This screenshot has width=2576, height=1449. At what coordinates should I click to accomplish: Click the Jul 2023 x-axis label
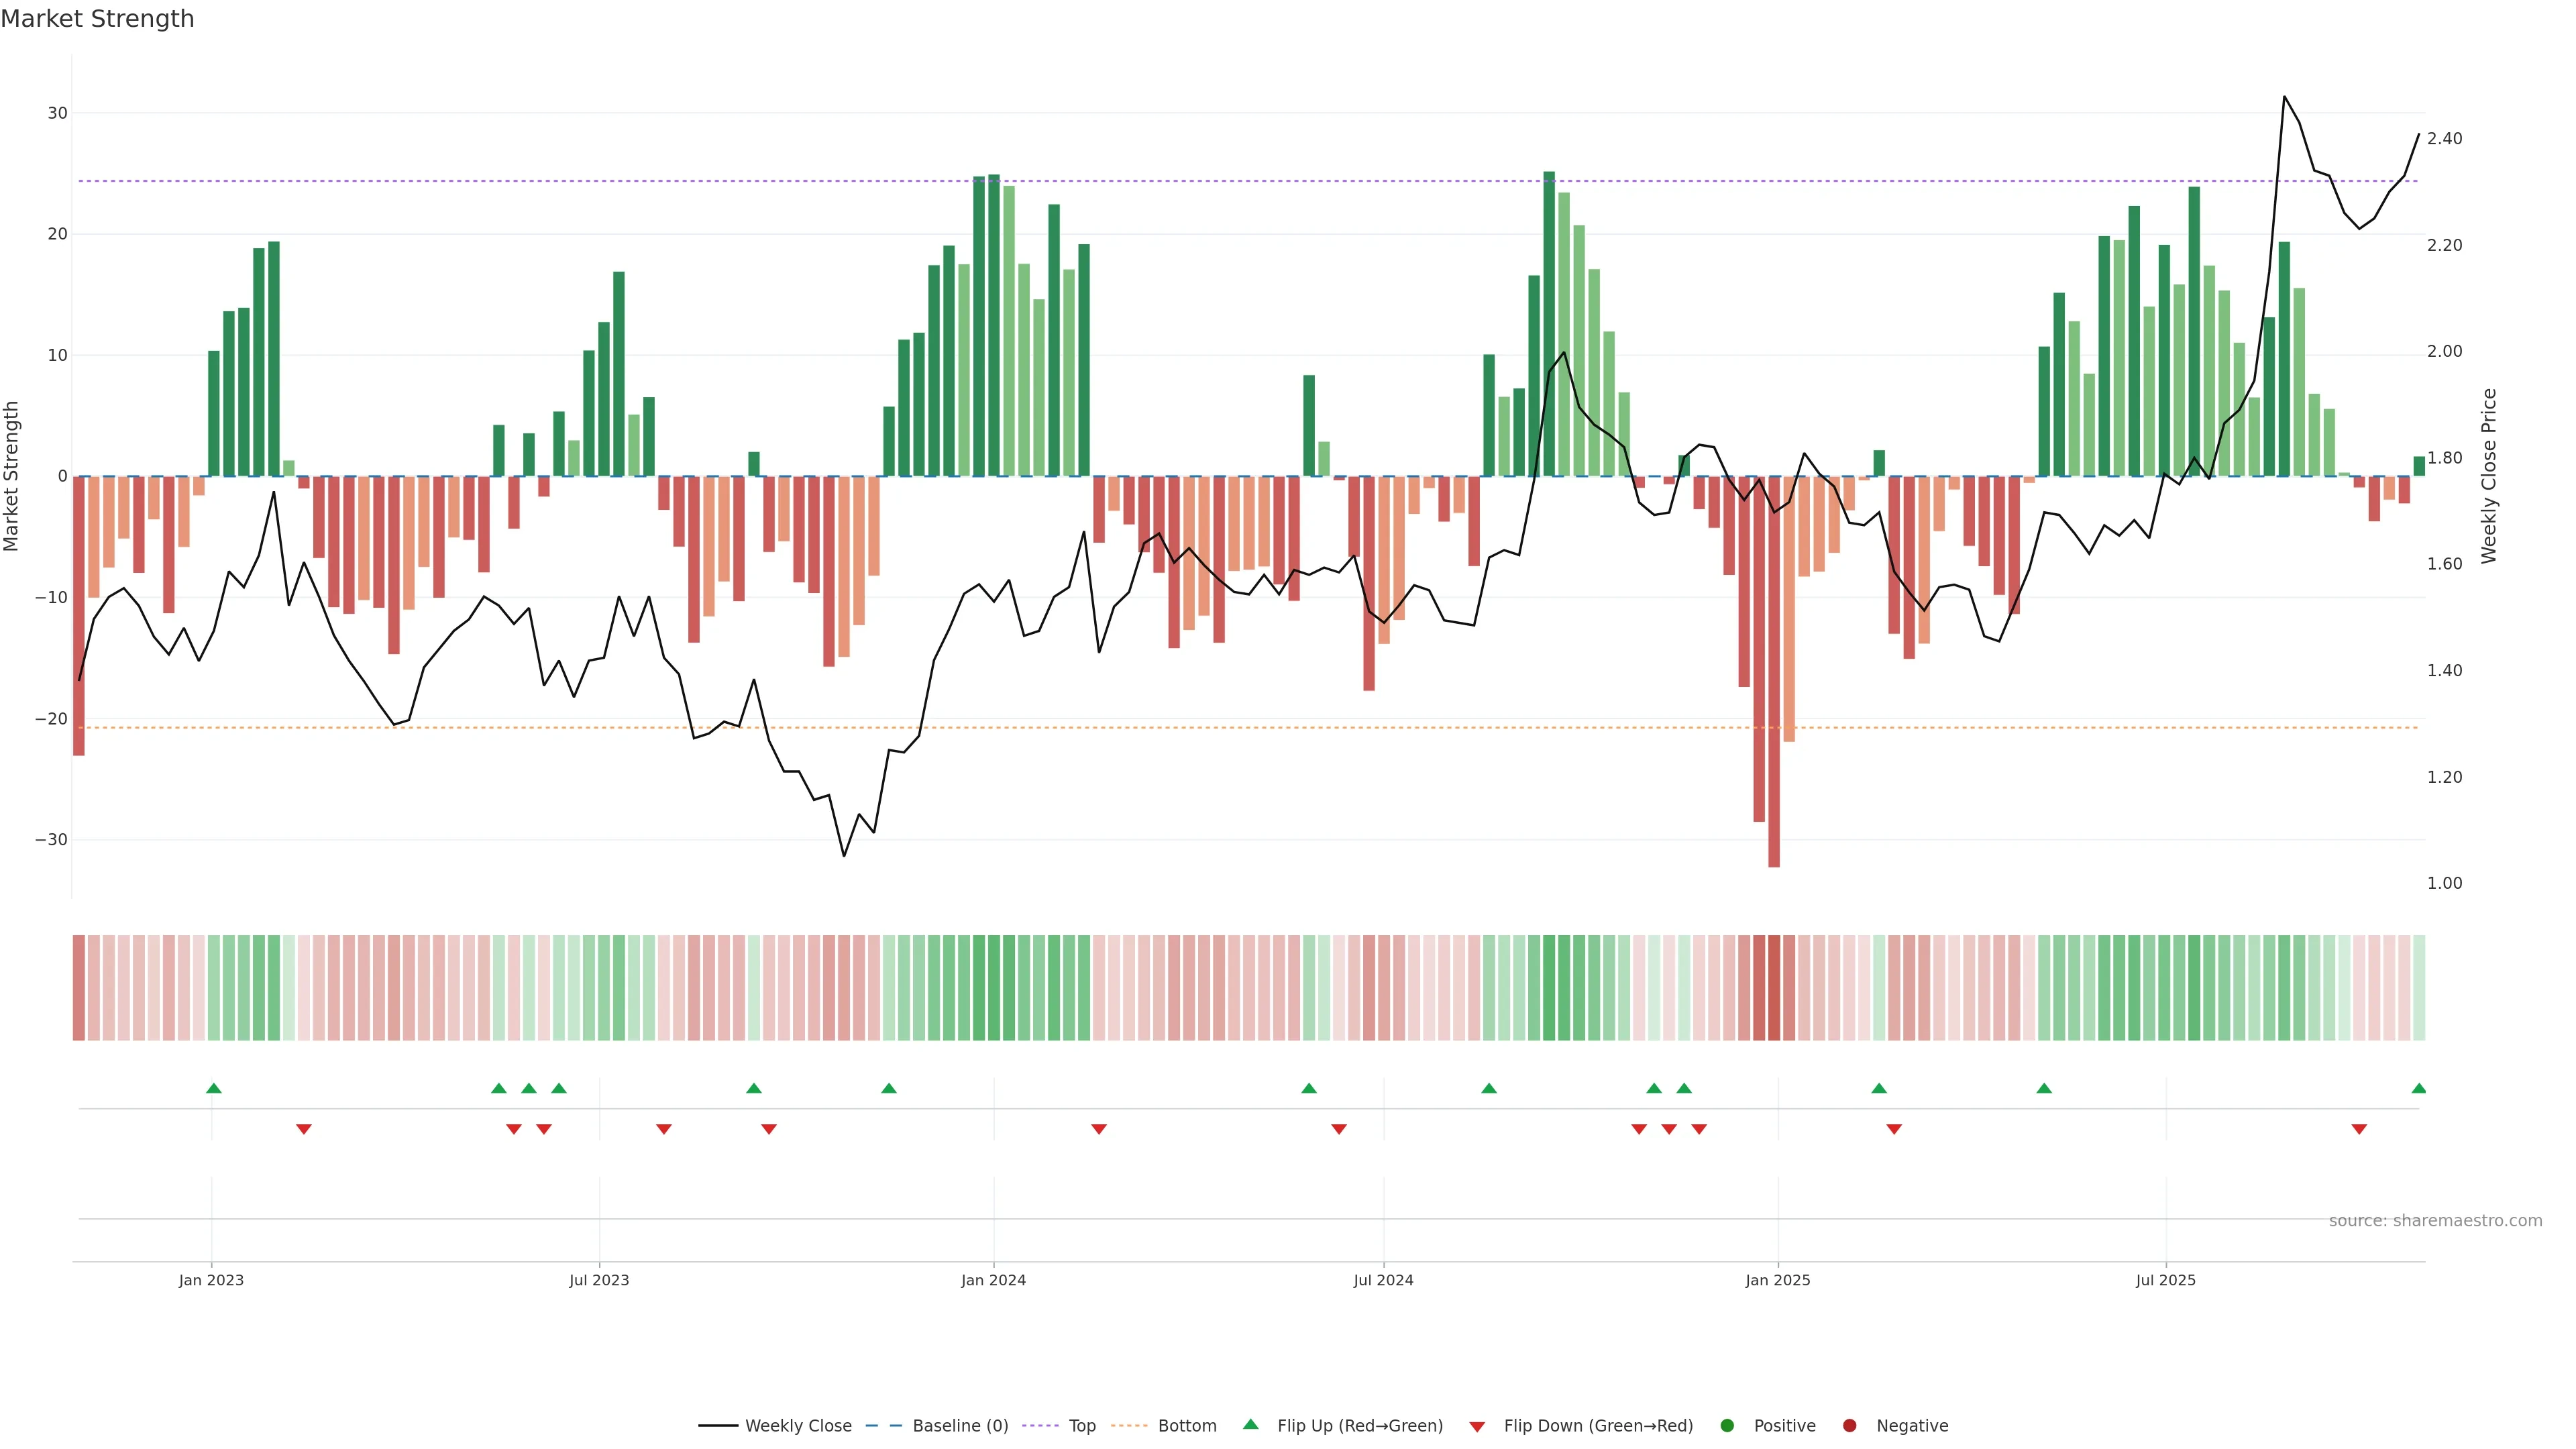pos(599,1280)
